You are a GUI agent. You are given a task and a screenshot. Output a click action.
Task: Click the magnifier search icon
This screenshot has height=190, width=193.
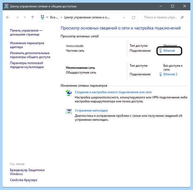pyautogui.click(x=182, y=17)
